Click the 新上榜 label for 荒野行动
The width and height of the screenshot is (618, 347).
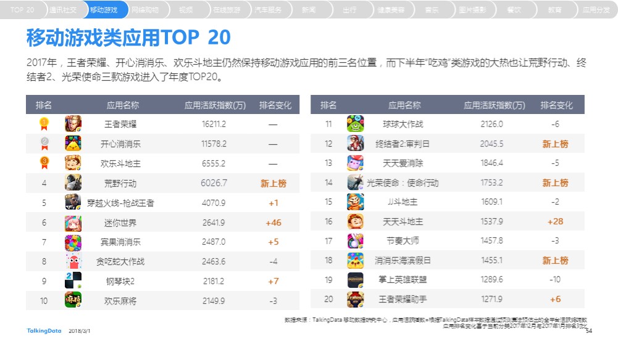(x=273, y=183)
